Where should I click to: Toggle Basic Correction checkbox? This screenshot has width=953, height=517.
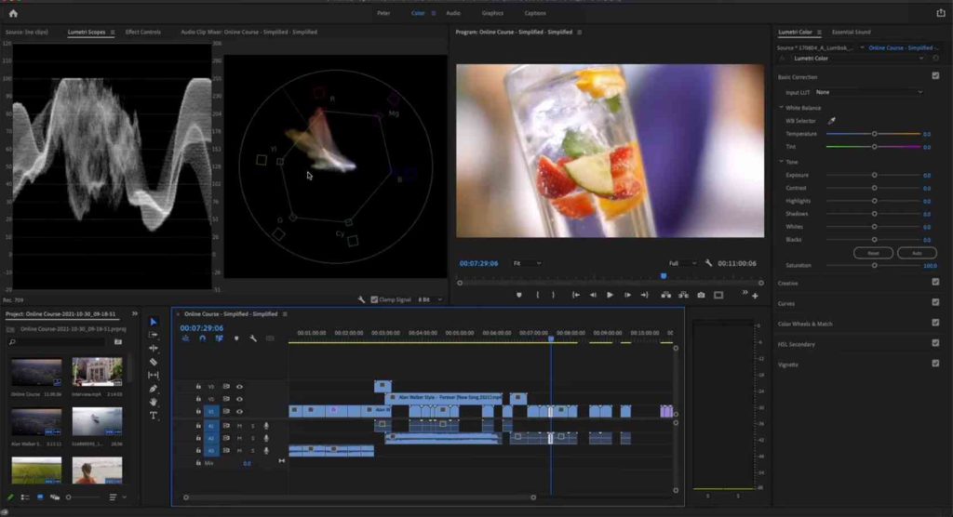[x=935, y=76]
